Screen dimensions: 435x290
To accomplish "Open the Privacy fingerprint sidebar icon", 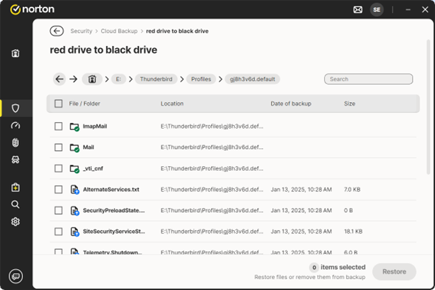I will tap(15, 143).
